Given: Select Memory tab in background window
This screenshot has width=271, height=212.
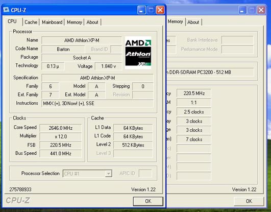Looking at the screenshot, I should coord(175,21).
